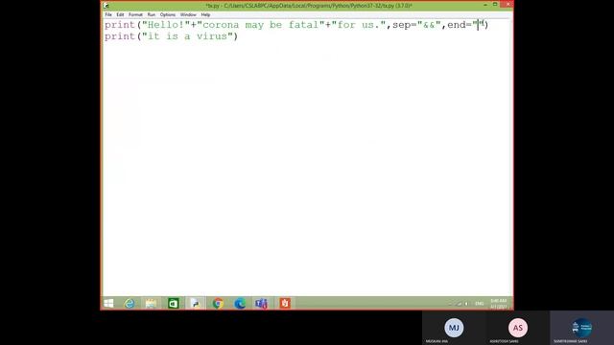Minimize the IDLE editor window

coord(485,5)
